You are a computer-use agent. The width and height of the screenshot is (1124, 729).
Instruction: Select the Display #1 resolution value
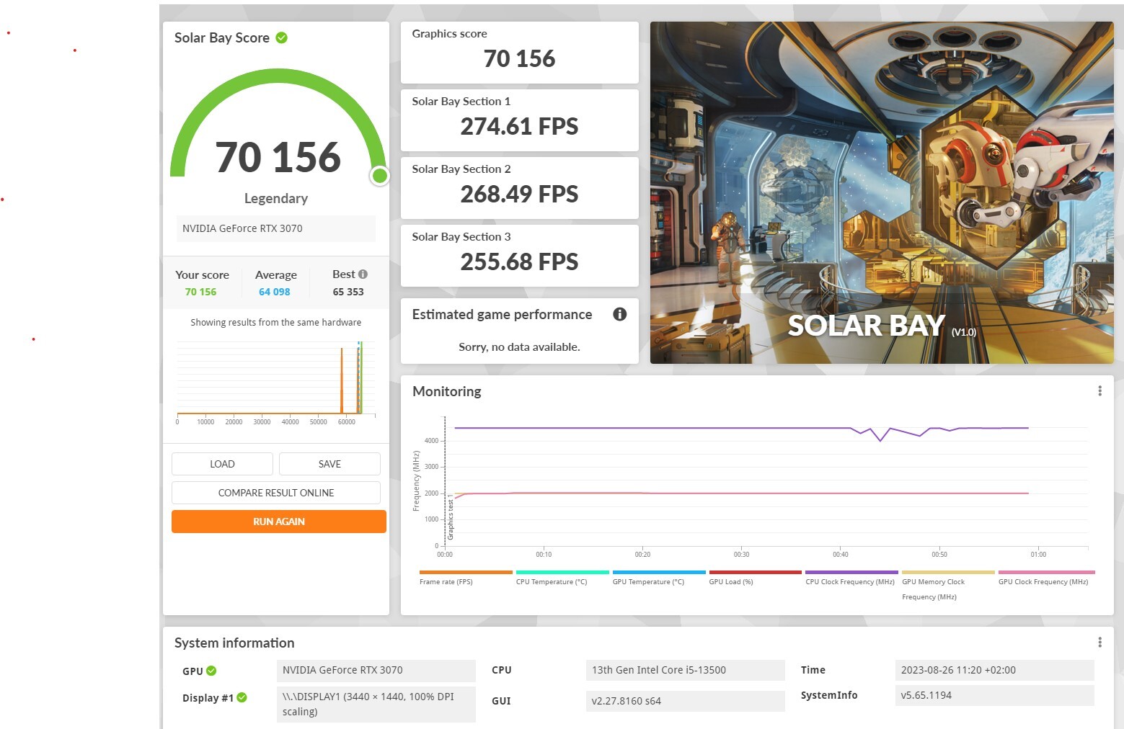click(x=376, y=705)
